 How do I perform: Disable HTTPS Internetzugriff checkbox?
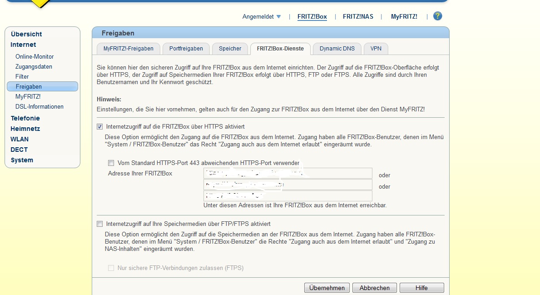coord(100,126)
